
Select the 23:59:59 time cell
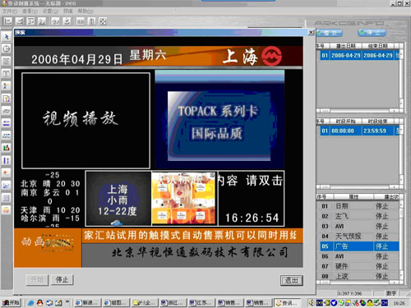pyautogui.click(x=378, y=131)
